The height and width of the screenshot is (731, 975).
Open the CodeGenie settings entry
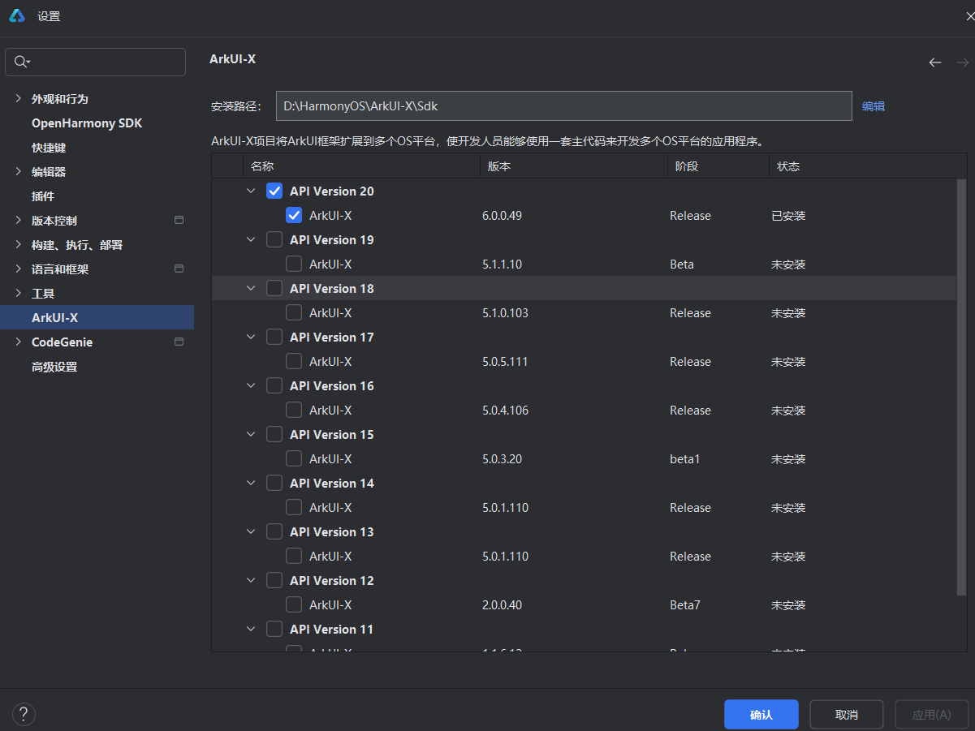click(x=62, y=342)
